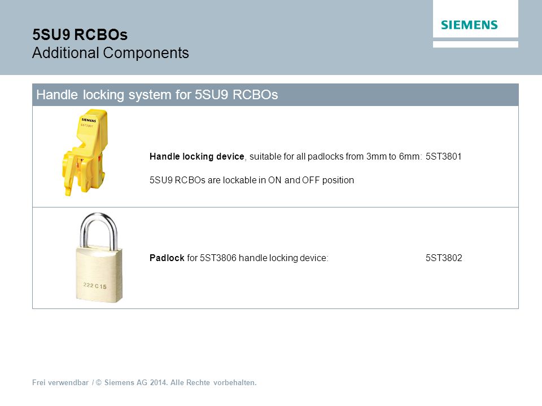Click the bold Handle locking device text
542x406 pixels.
coord(196,156)
